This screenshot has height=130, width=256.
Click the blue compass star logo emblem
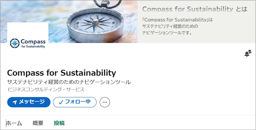tap(15, 43)
